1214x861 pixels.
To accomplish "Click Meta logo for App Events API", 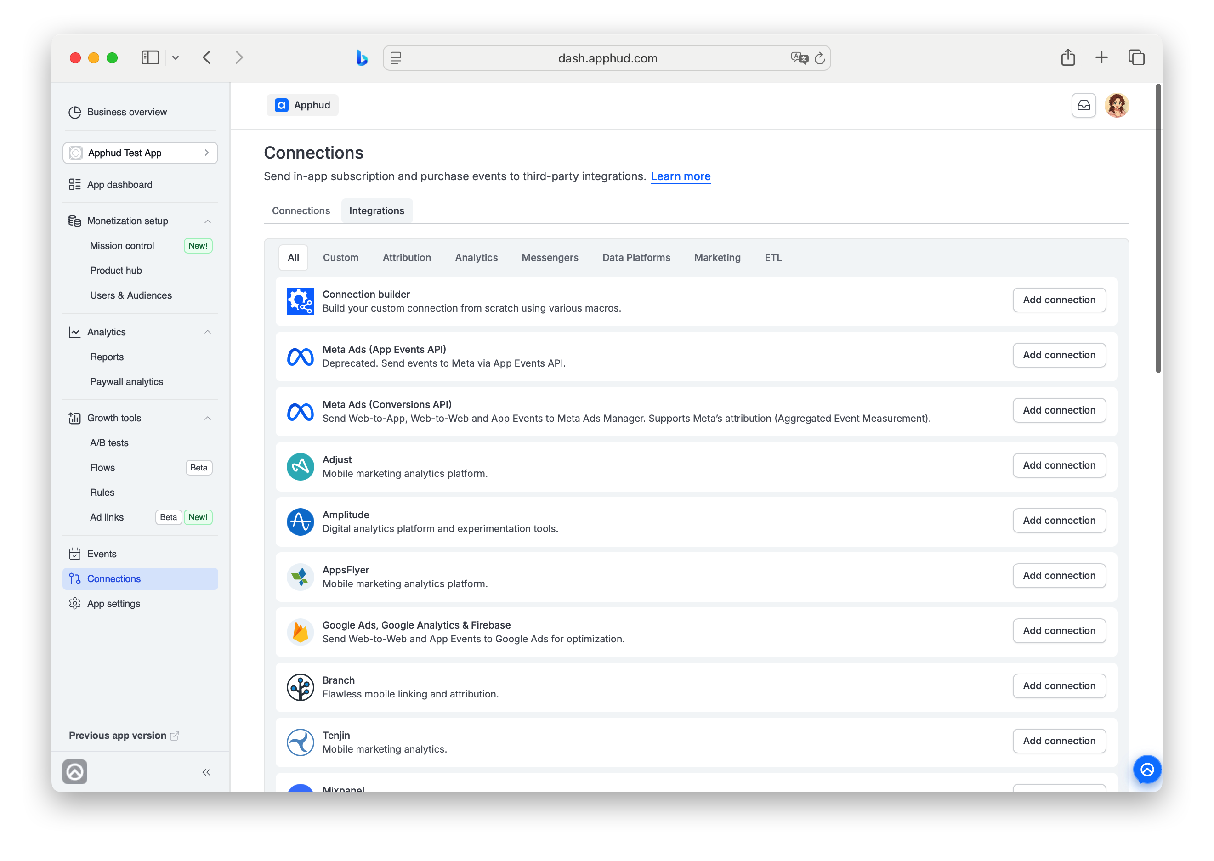I will (301, 356).
